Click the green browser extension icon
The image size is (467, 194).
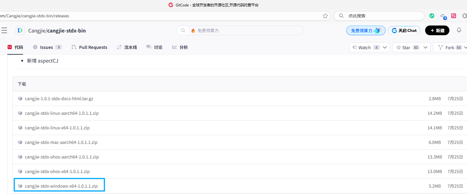432,16
